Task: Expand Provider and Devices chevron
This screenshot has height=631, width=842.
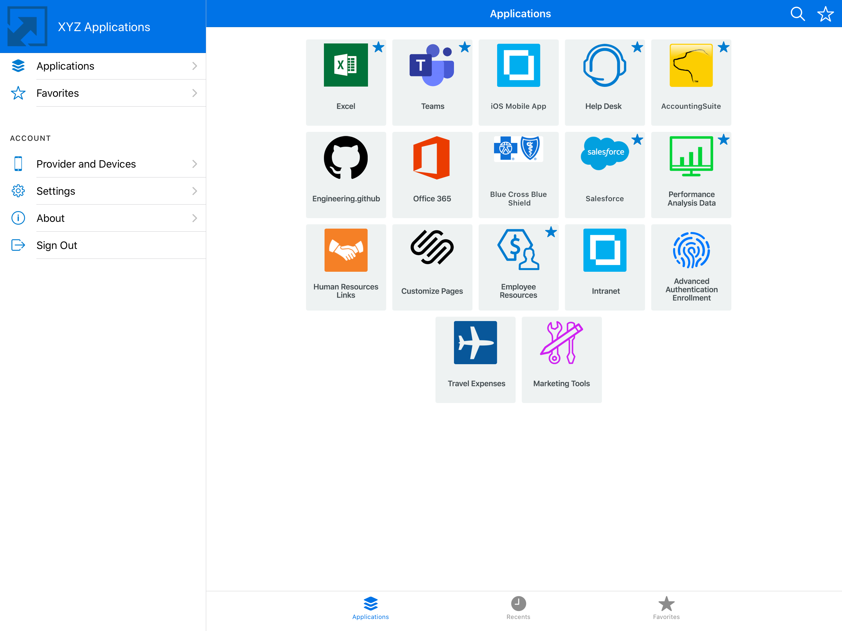Action: (x=194, y=164)
